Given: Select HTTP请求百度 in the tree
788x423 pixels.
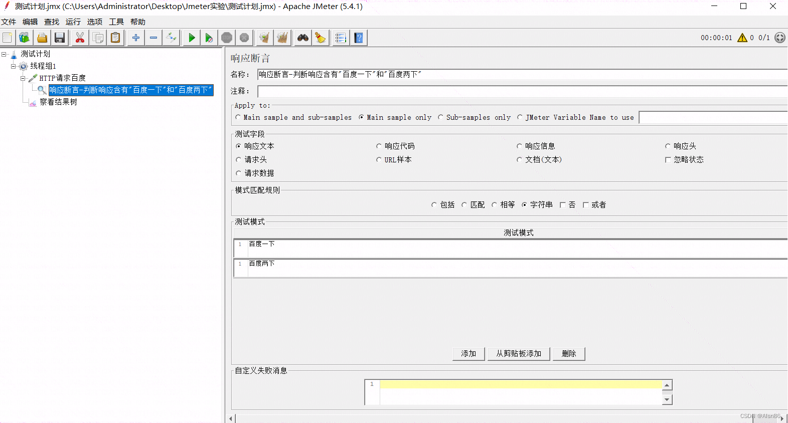Looking at the screenshot, I should [x=62, y=78].
